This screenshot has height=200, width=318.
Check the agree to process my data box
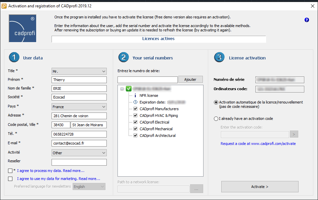tap(10, 171)
